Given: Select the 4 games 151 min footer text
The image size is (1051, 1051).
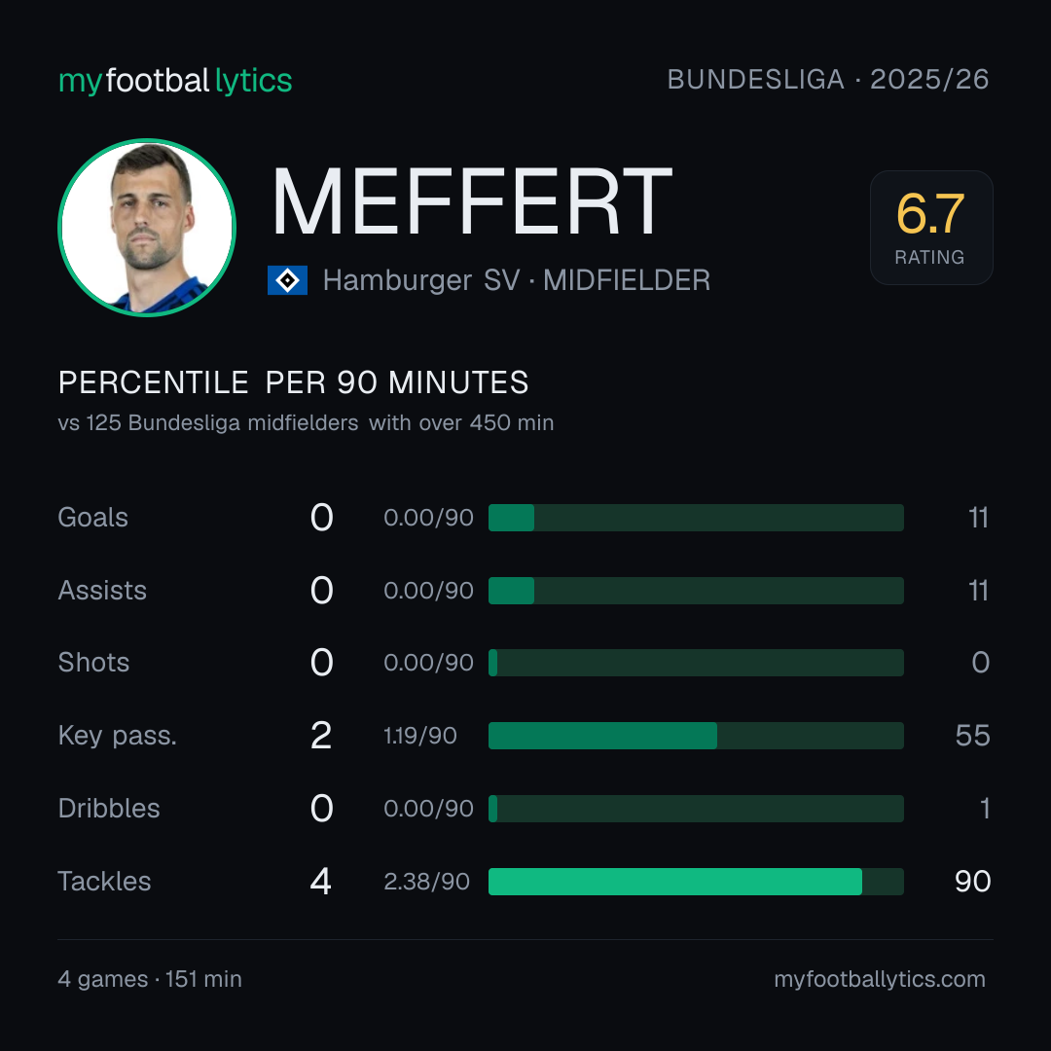Looking at the screenshot, I should tap(150, 979).
